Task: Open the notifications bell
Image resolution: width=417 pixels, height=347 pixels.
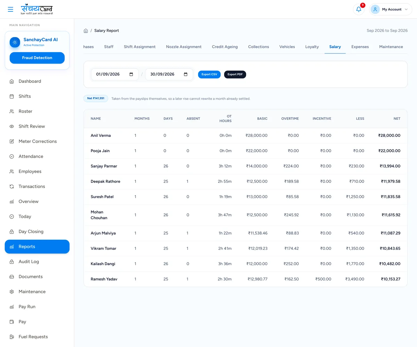Action: 359,9
